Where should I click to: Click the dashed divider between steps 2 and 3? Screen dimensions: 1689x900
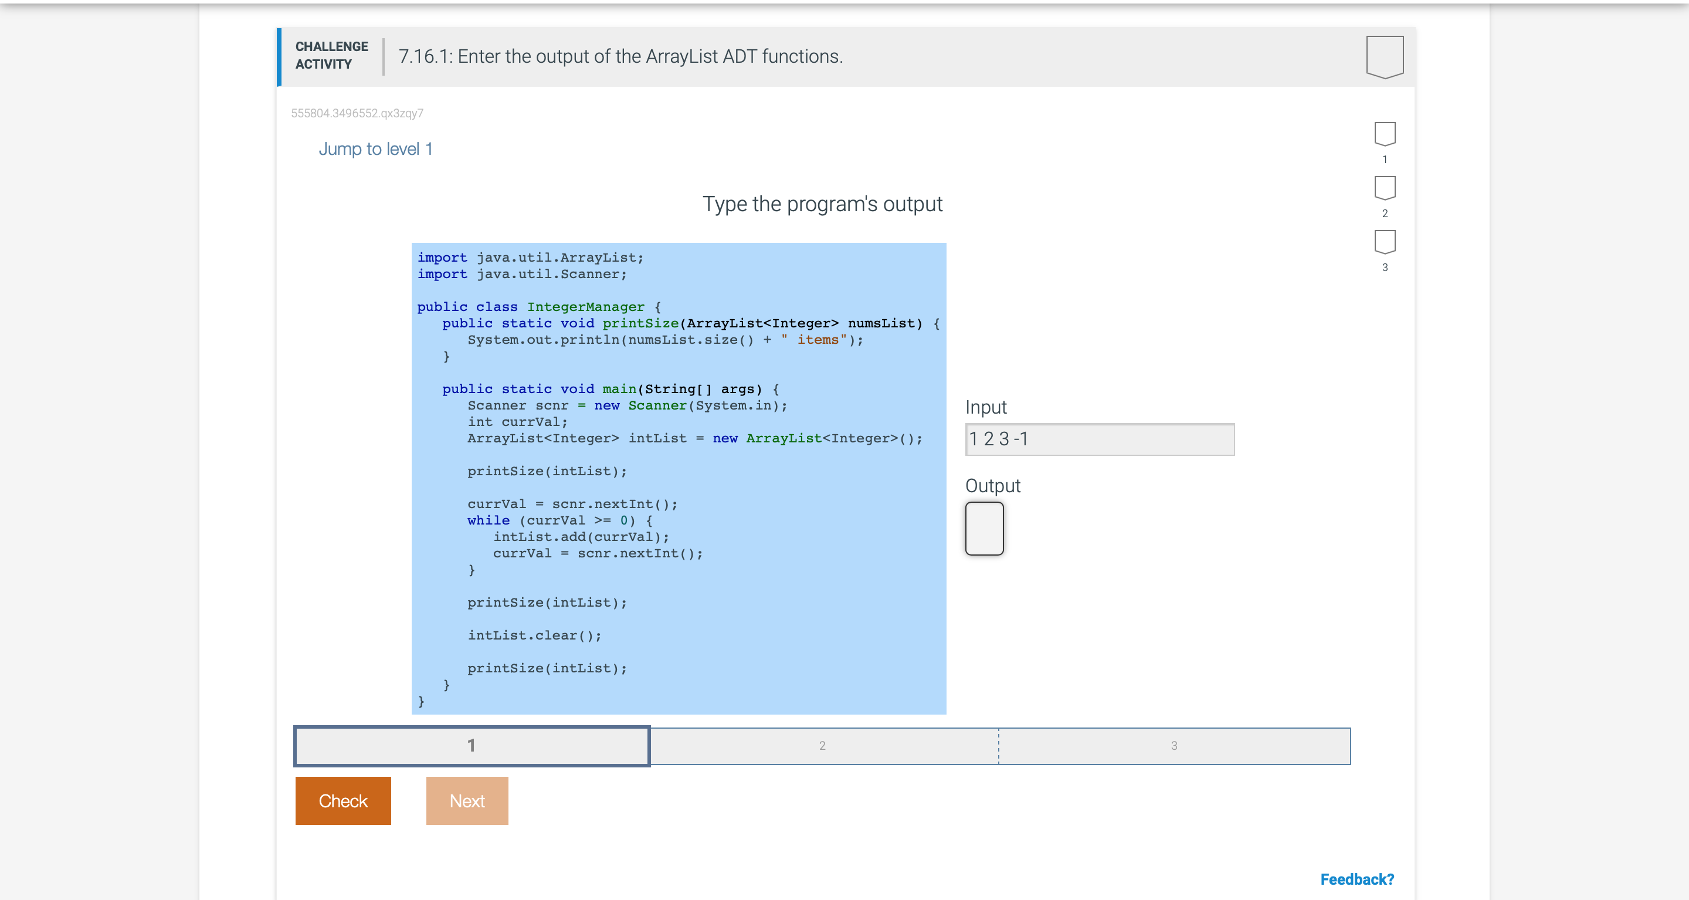999,745
